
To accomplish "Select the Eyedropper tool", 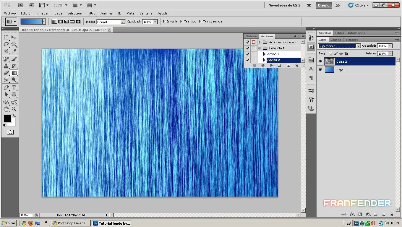I will [x=14, y=51].
